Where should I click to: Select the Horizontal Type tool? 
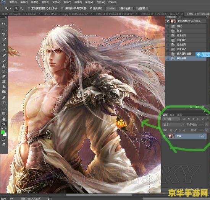tap(4, 103)
